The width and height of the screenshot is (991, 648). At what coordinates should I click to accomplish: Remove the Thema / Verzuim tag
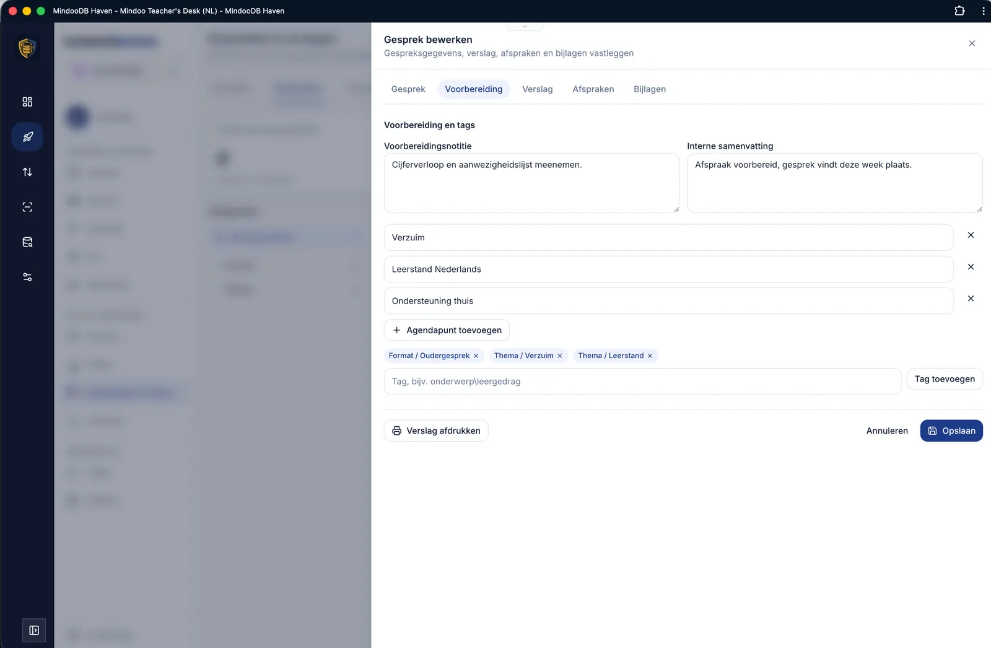click(559, 356)
